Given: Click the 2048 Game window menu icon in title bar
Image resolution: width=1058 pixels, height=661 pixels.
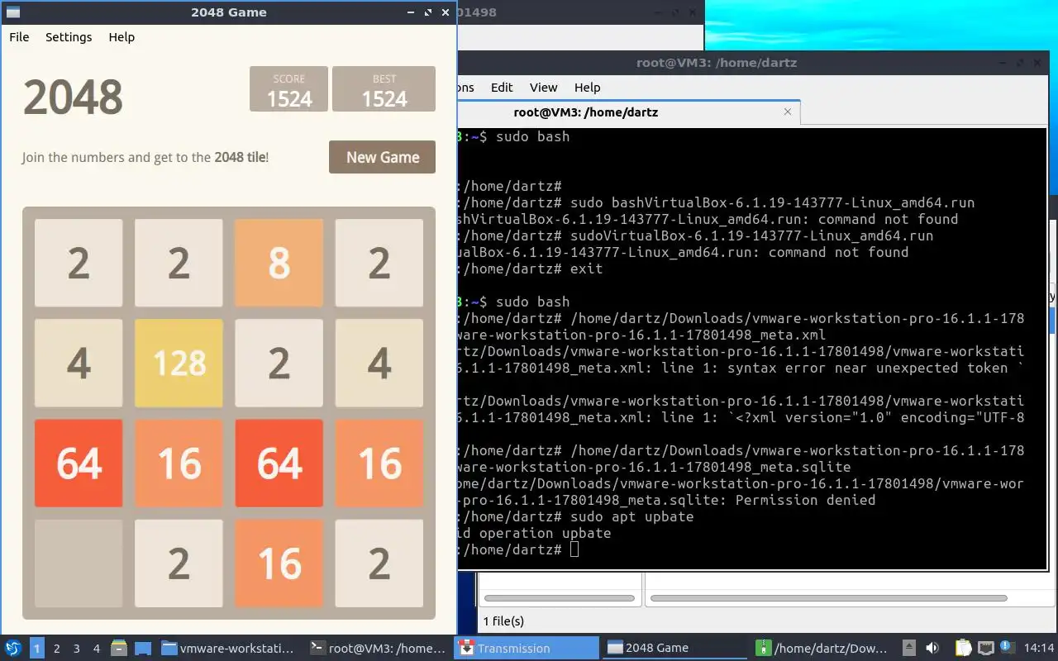Looking at the screenshot, I should point(13,12).
